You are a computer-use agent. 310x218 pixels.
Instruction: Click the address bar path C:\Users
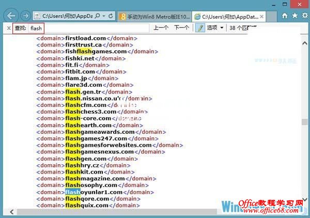67,16
